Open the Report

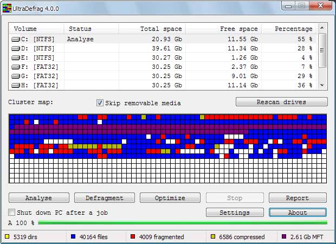[x=298, y=198]
